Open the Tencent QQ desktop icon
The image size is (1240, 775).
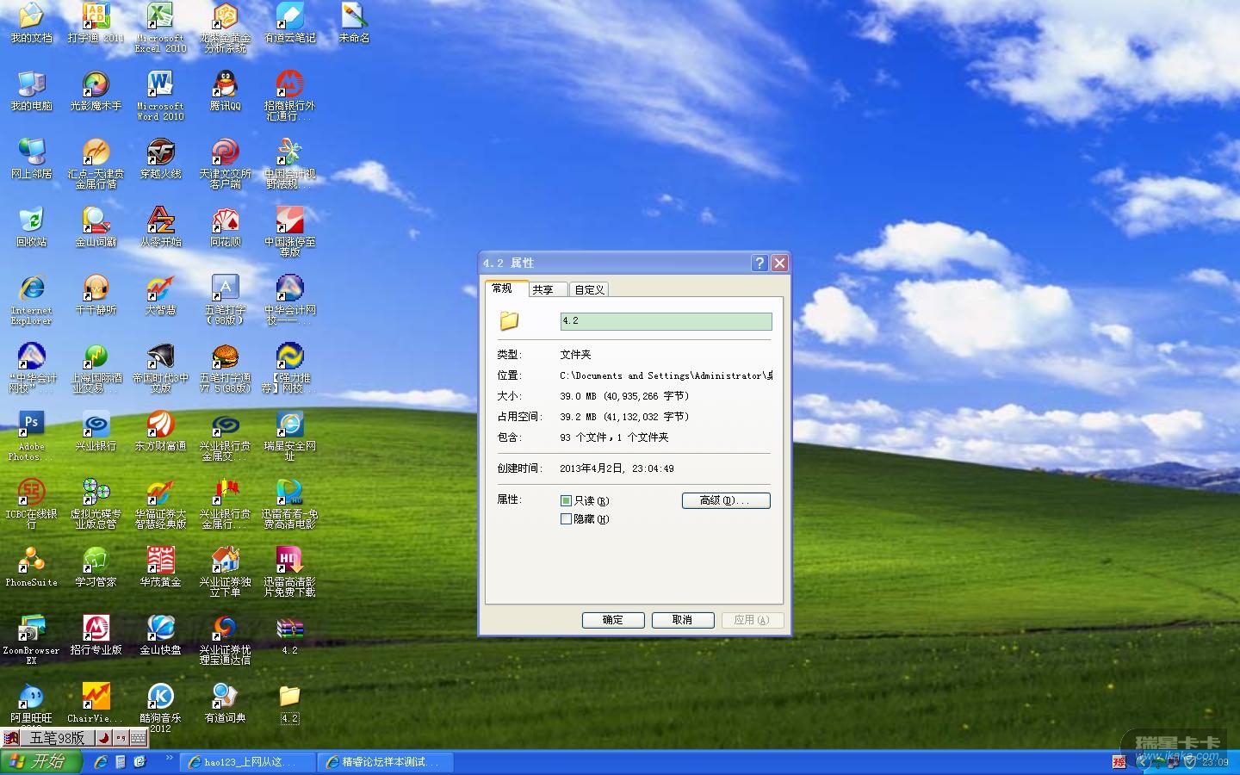point(225,85)
